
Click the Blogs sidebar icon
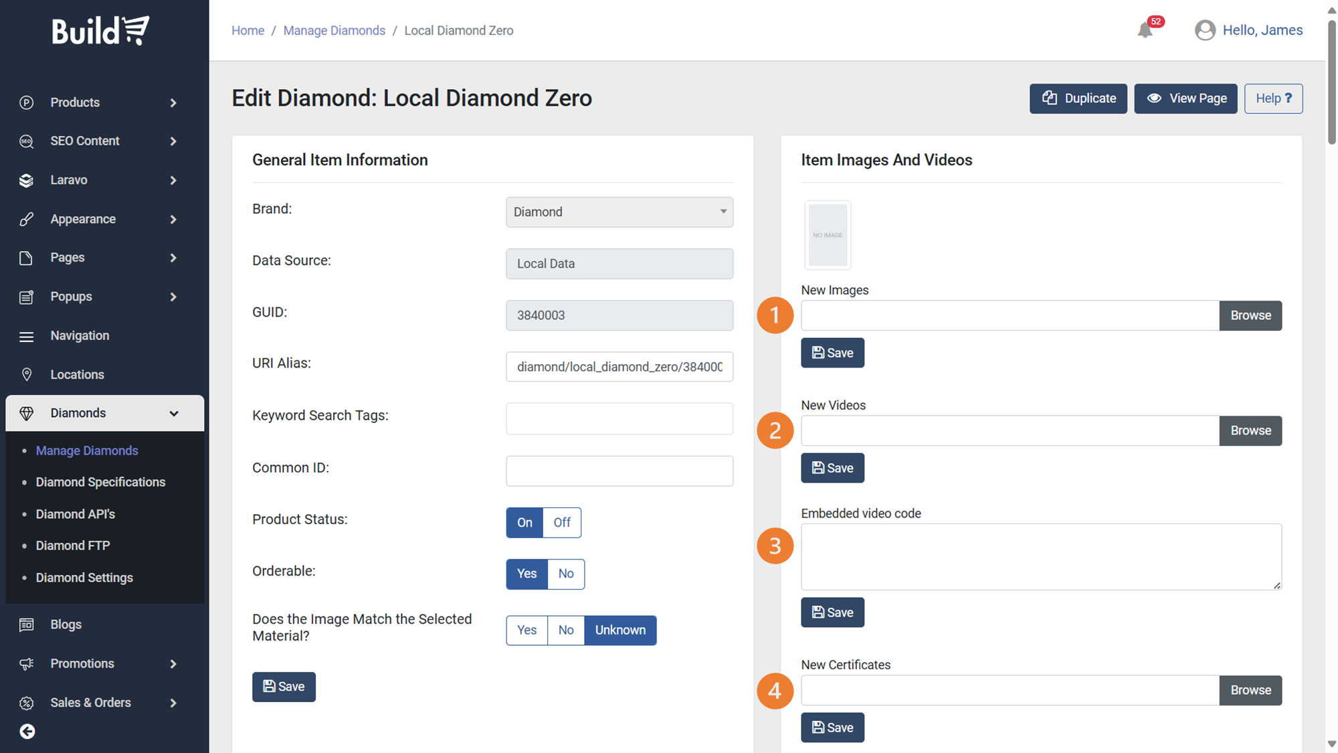(26, 624)
